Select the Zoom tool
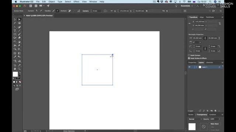Image resolution: width=236 pixels, height=132 pixels. point(19,69)
